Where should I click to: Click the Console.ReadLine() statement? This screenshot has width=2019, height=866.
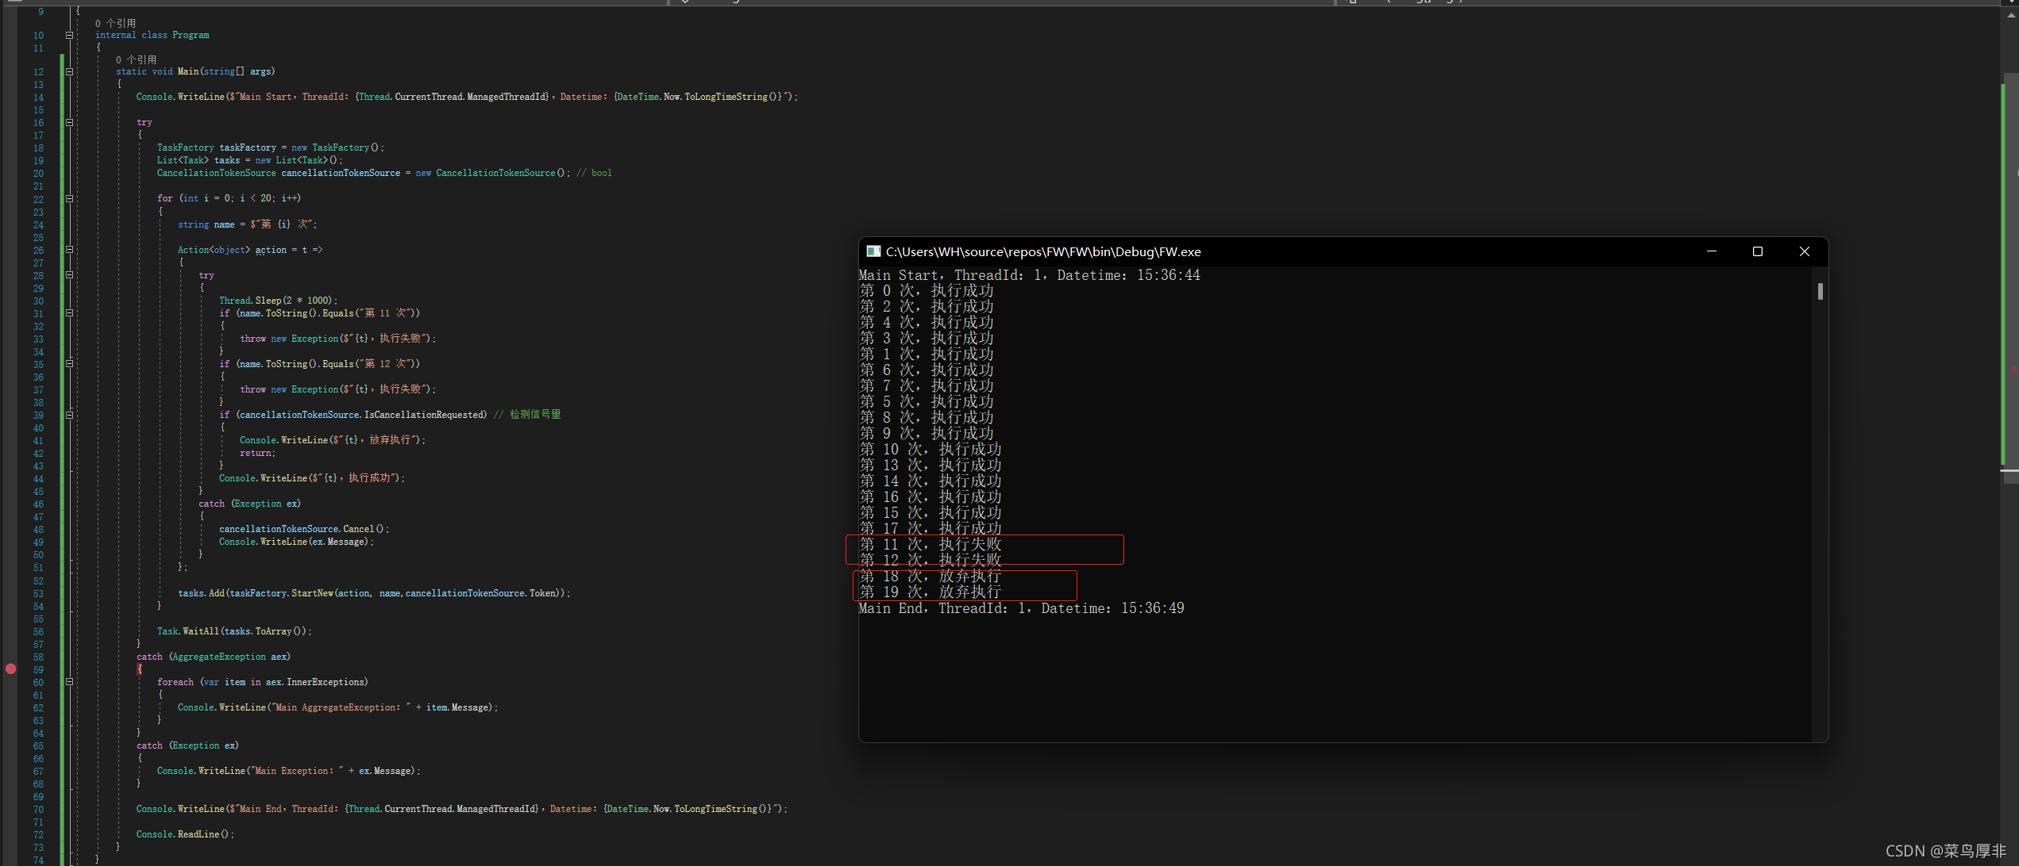[x=185, y=834]
